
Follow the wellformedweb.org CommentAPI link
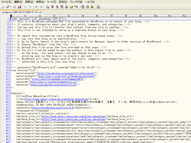pos(58,79)
